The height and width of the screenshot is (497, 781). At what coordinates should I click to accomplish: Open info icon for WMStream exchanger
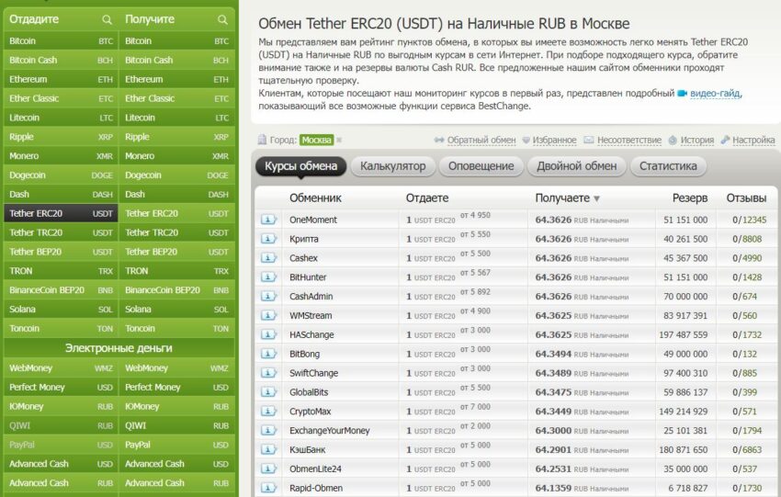pyautogui.click(x=268, y=315)
